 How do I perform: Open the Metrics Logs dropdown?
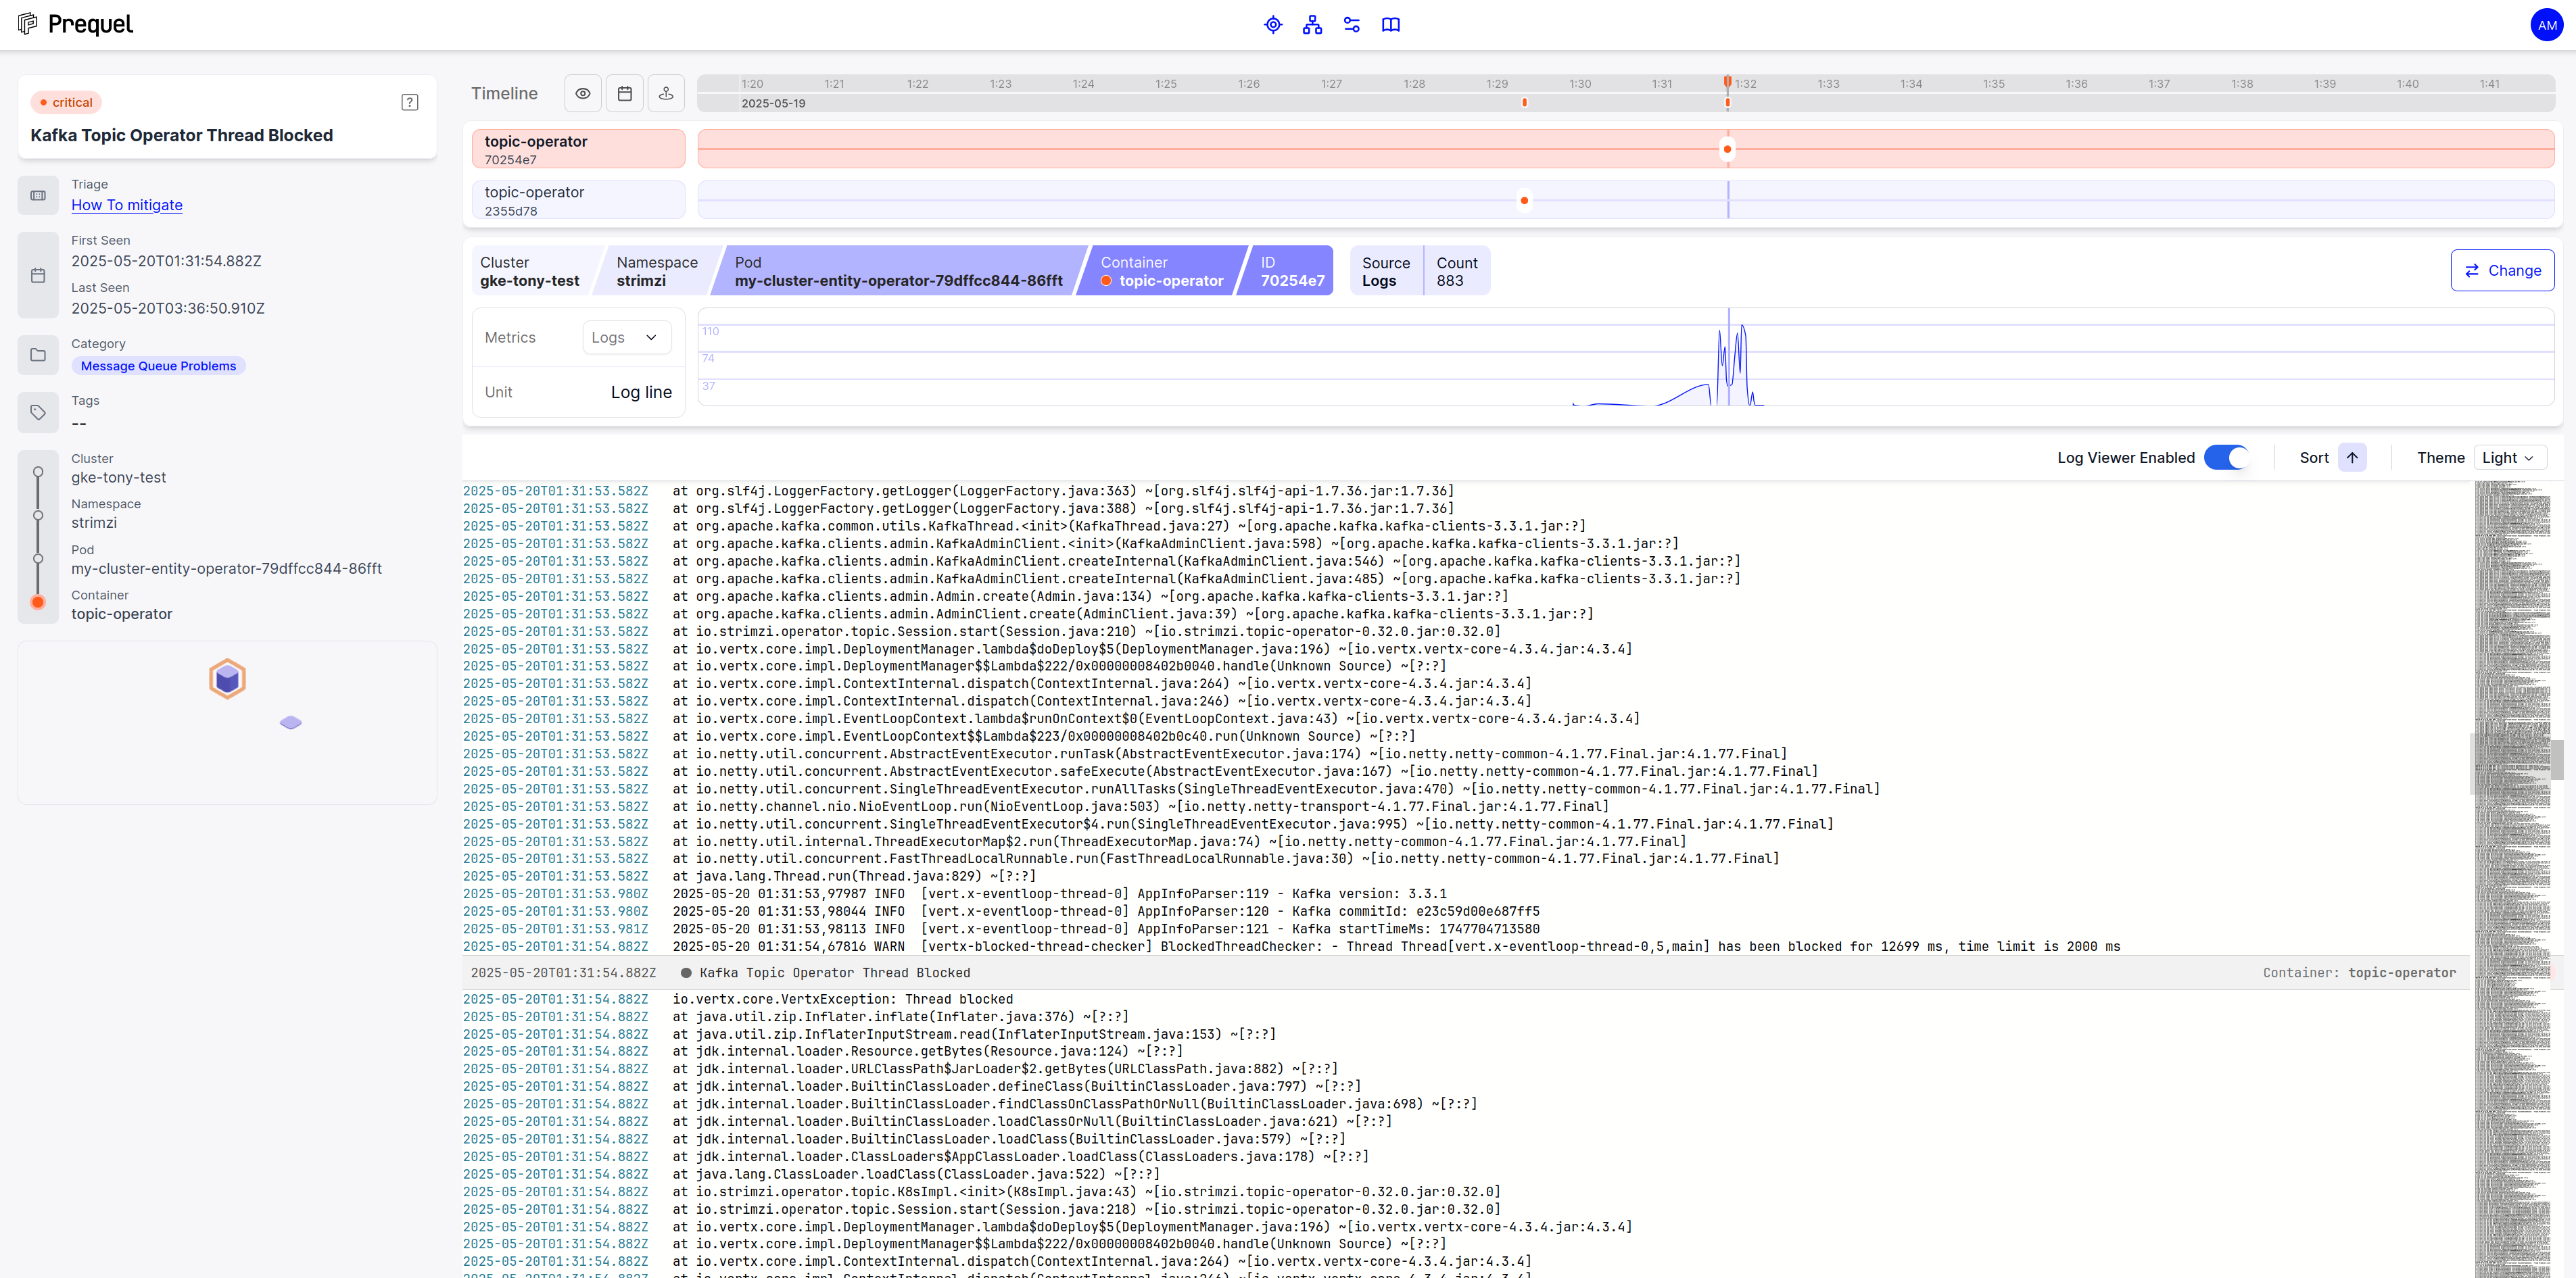click(x=626, y=338)
